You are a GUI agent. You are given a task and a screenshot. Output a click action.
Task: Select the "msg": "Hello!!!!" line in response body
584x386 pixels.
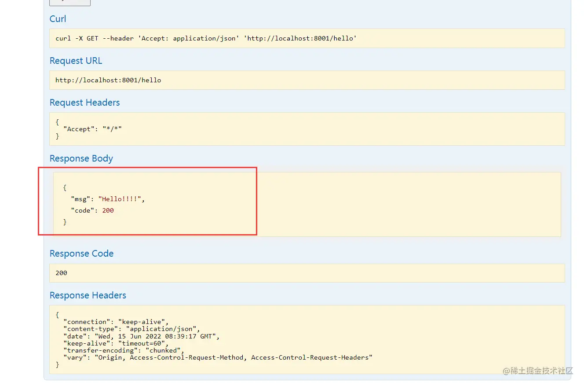tap(108, 199)
